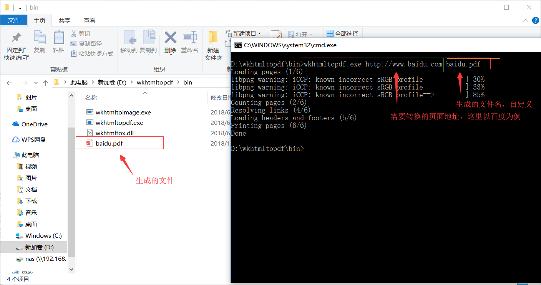This screenshot has height=285, width=541.
Task: Maximize the File Explorer window
Action: 506,7
